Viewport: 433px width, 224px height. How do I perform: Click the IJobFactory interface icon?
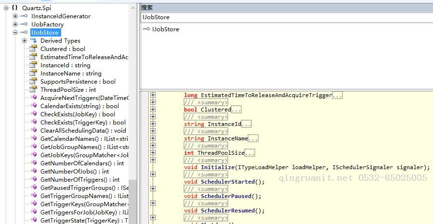[x=24, y=24]
